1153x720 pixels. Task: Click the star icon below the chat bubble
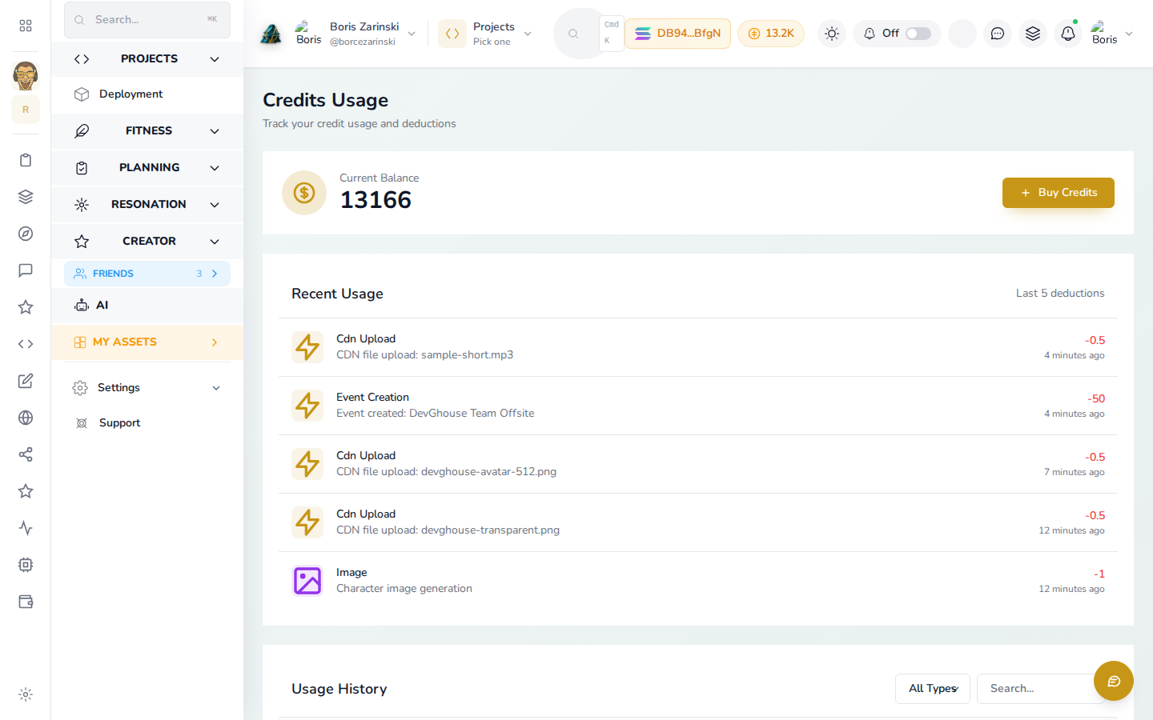pos(26,307)
